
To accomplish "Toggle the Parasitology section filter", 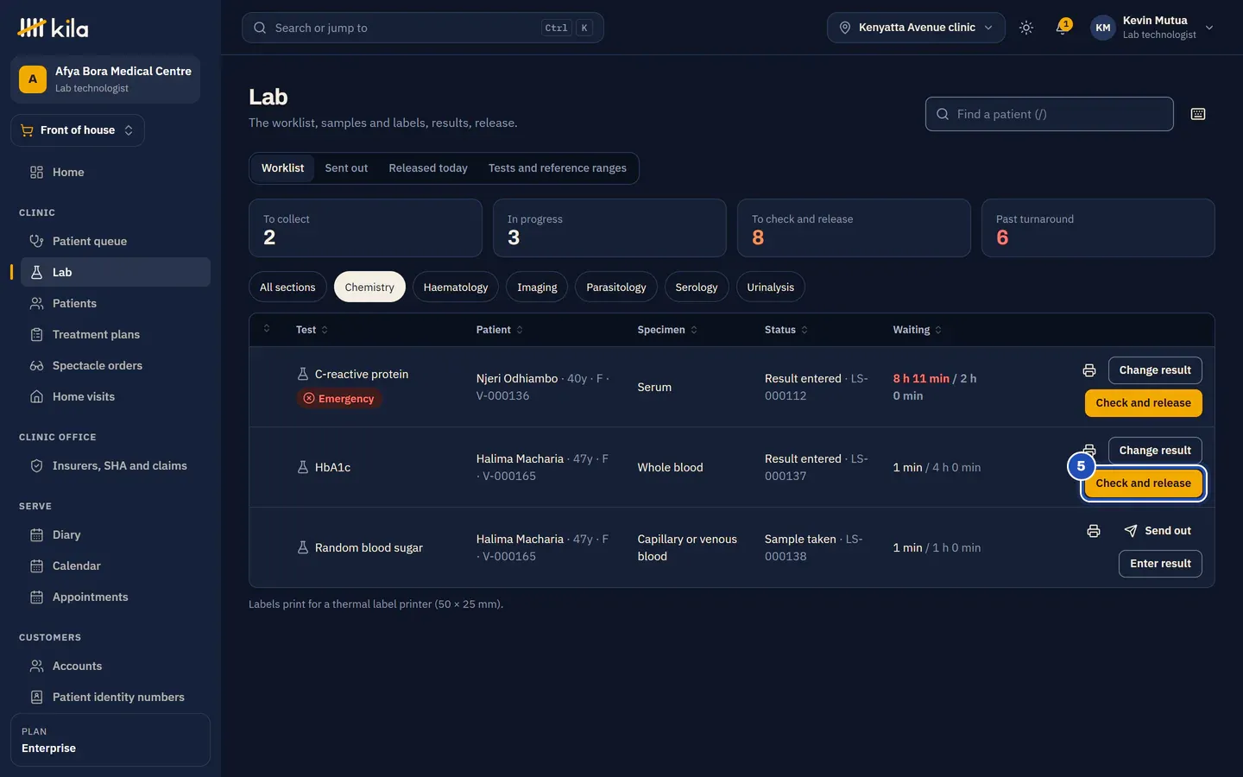I will (x=616, y=287).
